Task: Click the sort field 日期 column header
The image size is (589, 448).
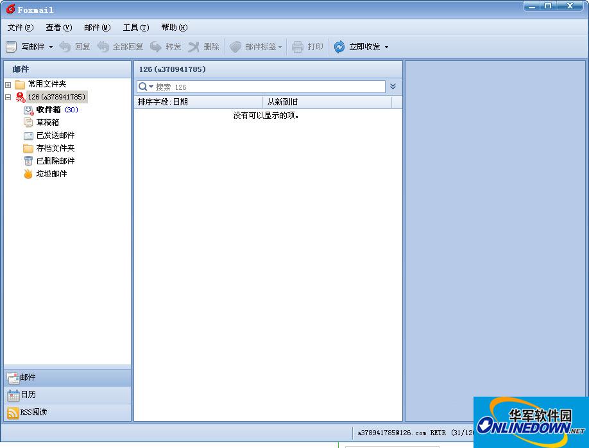Action: point(198,102)
